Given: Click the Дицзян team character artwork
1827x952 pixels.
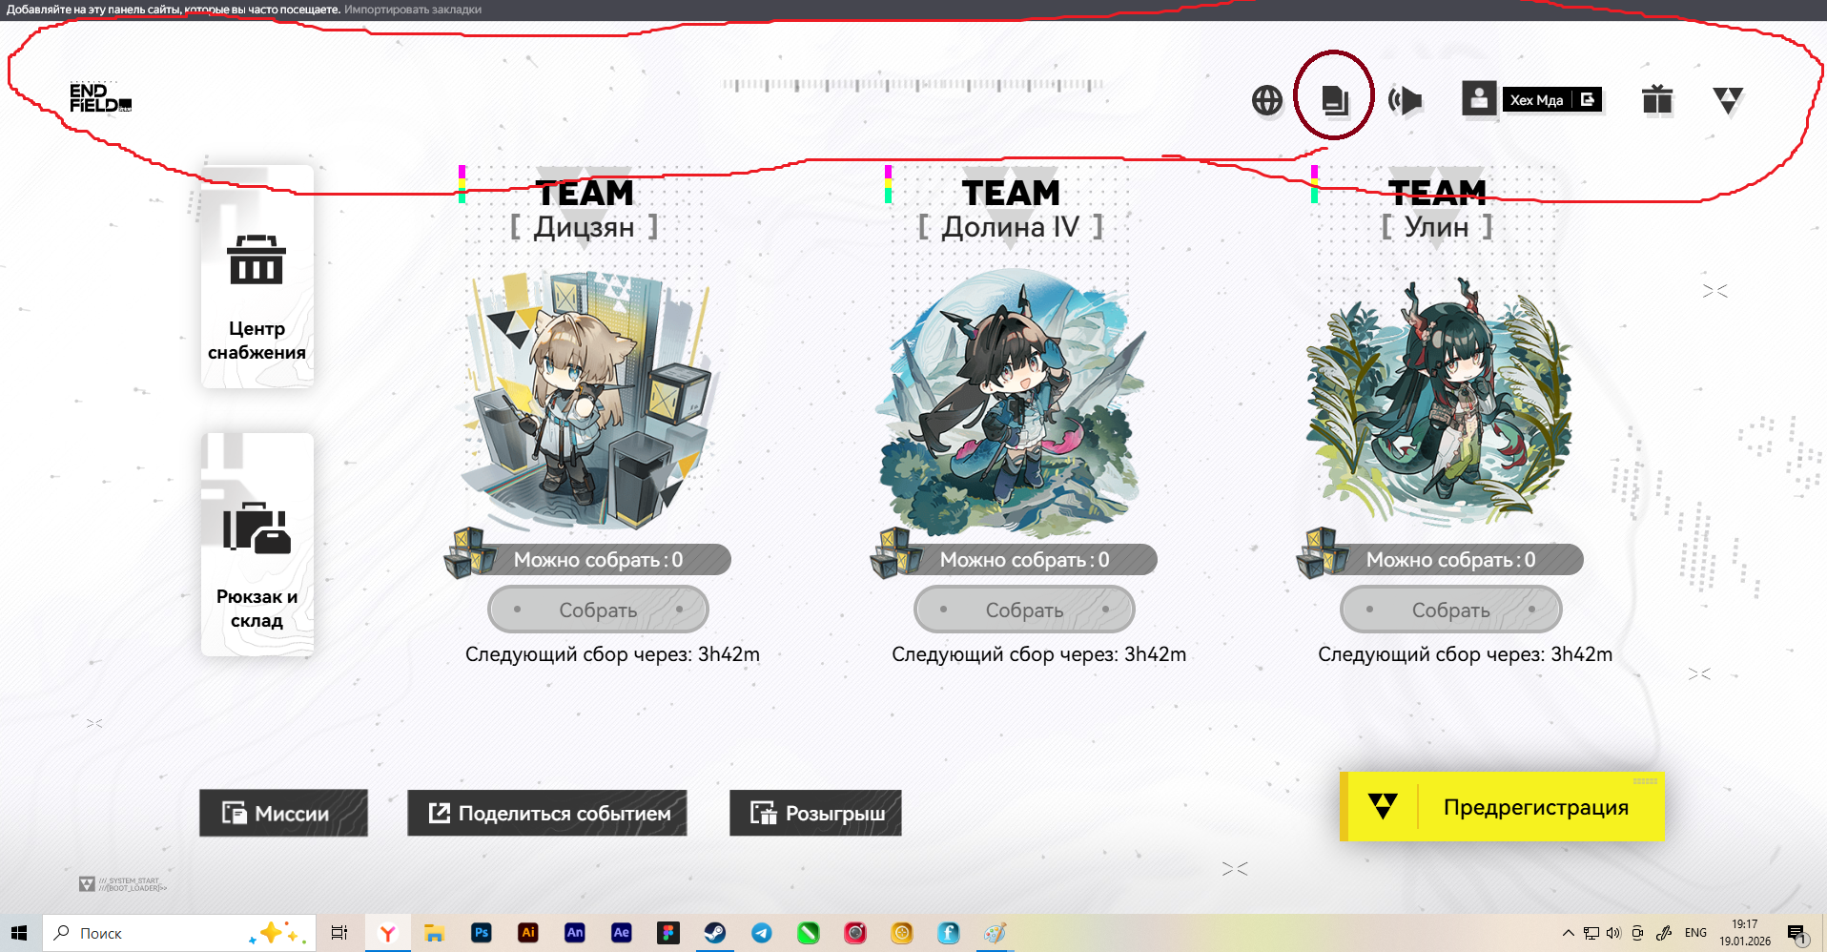Looking at the screenshot, I should (x=586, y=399).
